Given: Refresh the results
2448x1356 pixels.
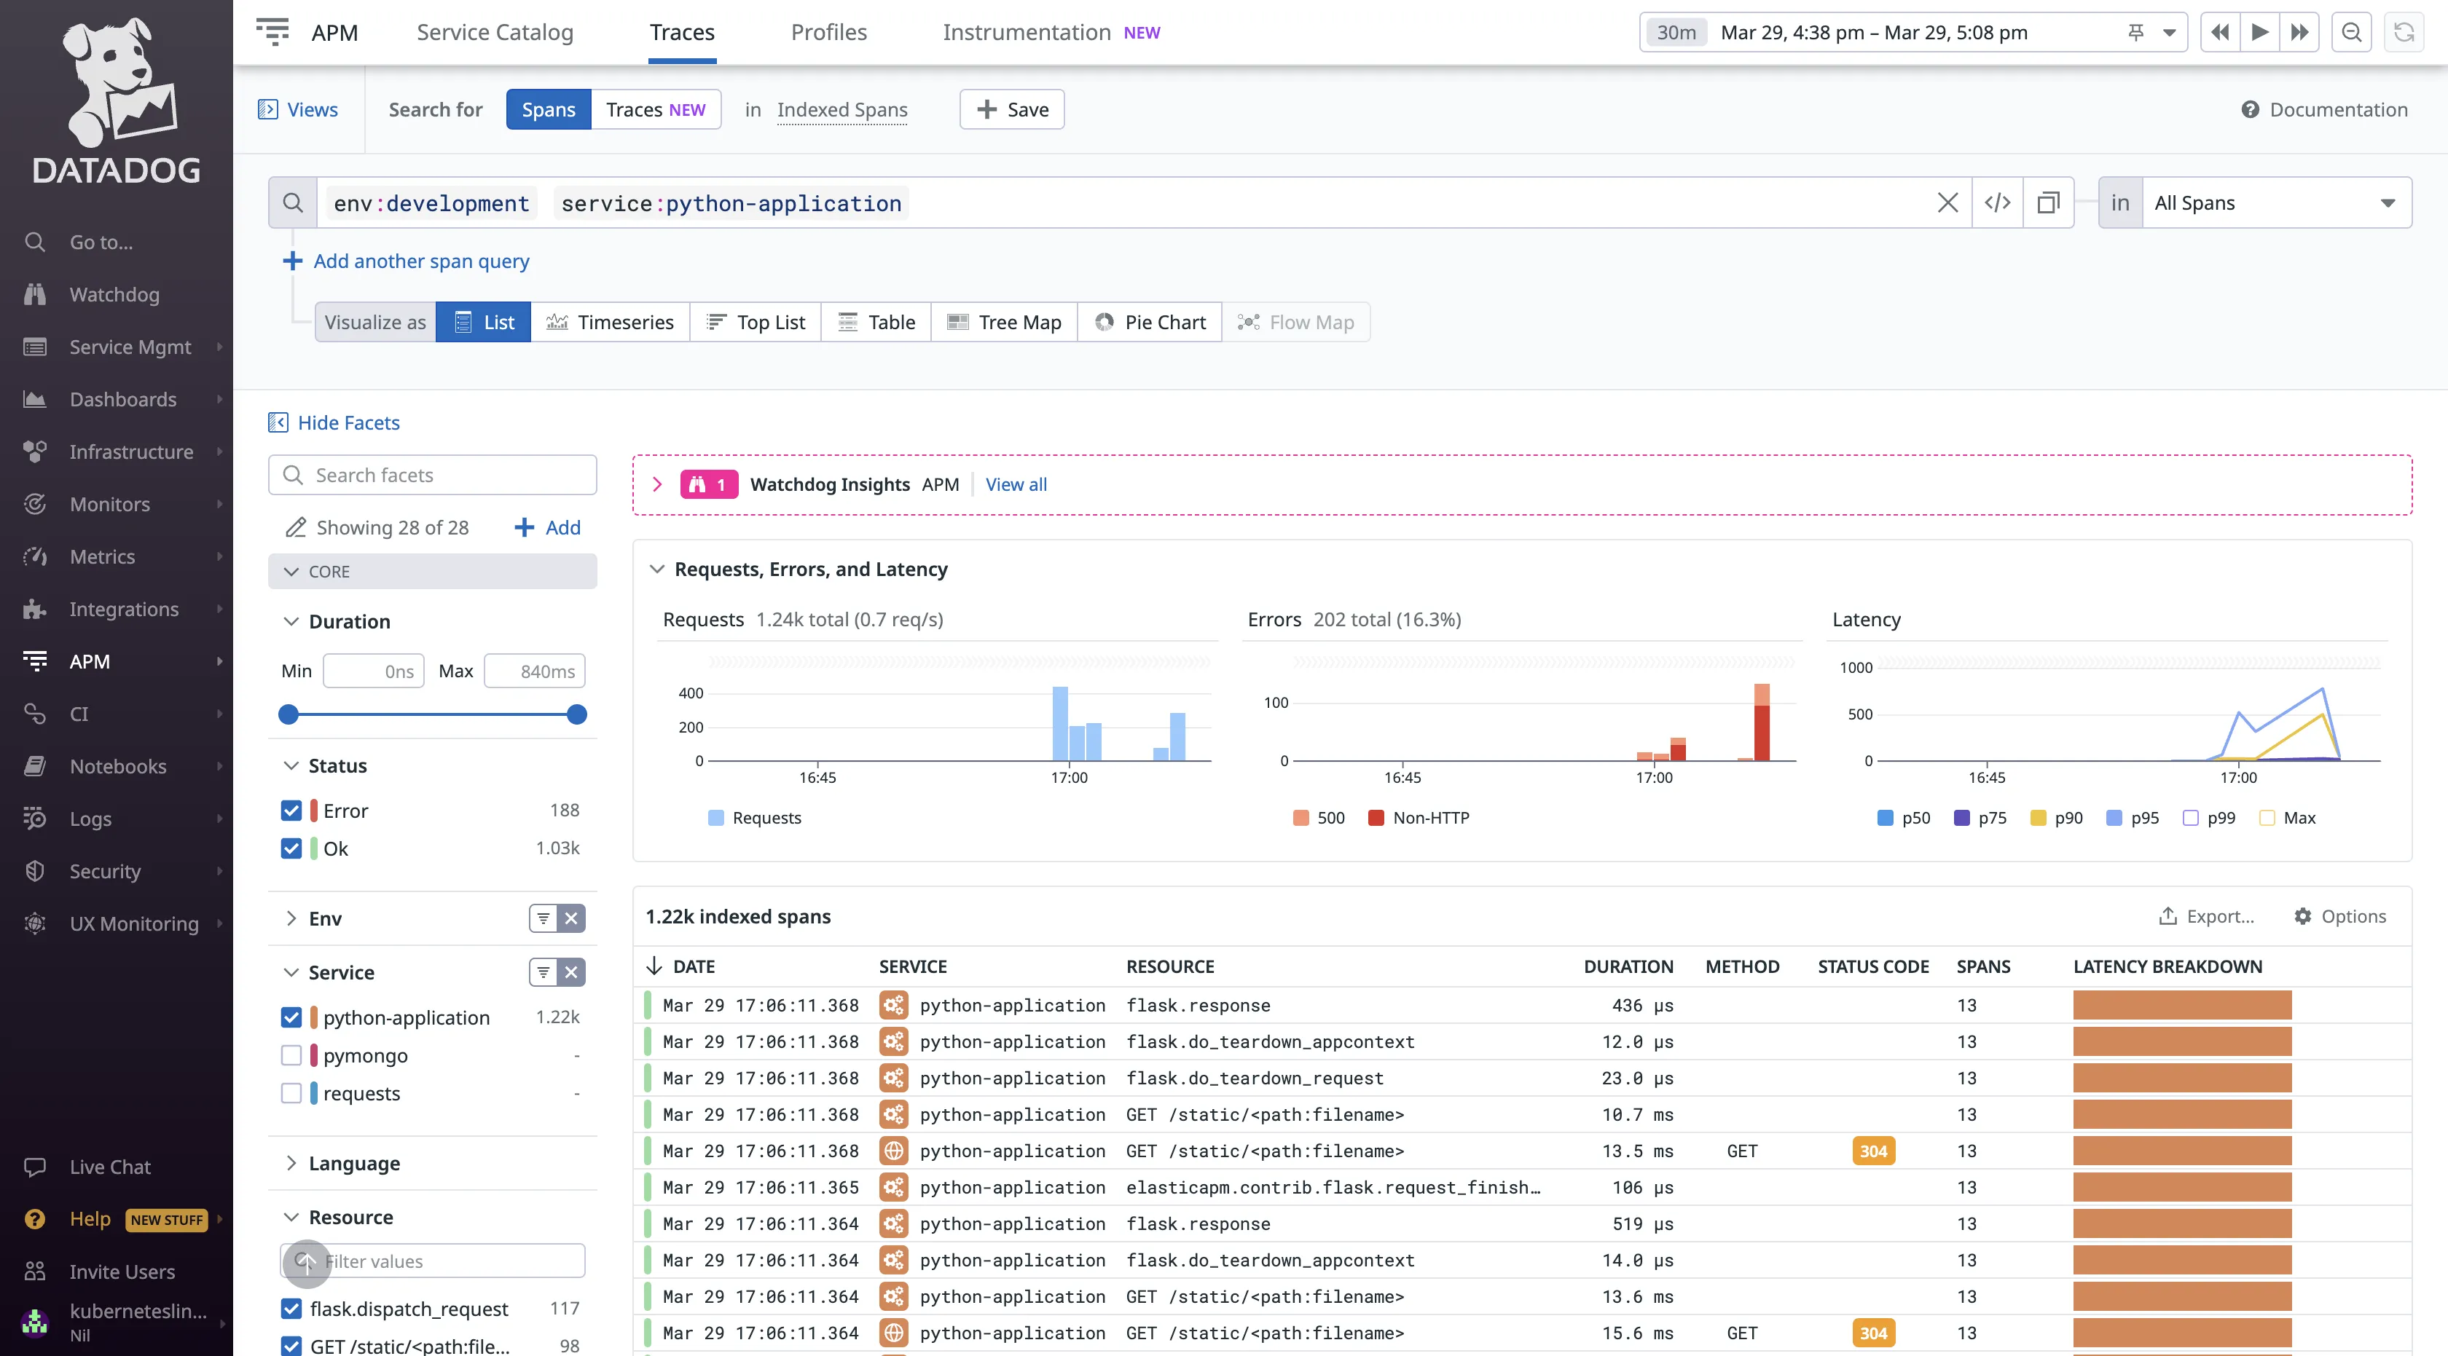Looking at the screenshot, I should [x=2404, y=32].
